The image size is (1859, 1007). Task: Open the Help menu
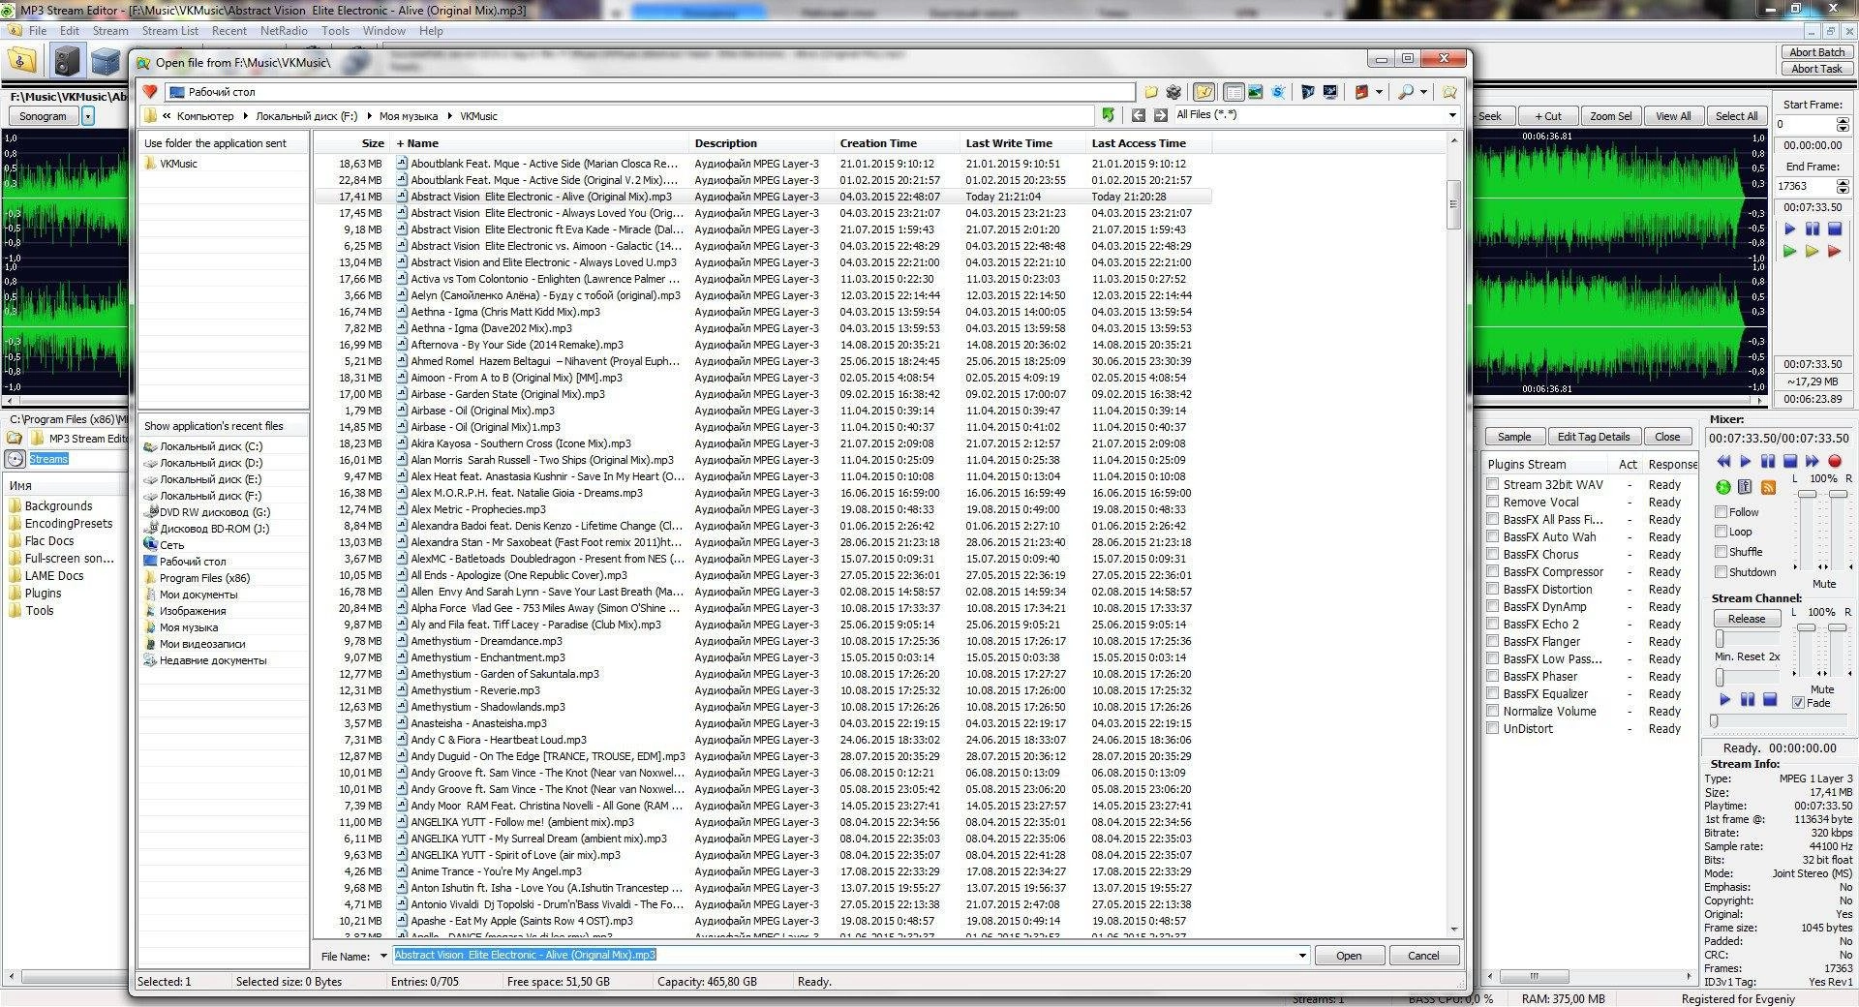pos(431,31)
